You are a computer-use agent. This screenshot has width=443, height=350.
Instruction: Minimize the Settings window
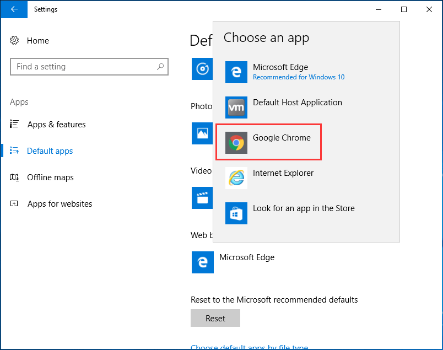coord(379,9)
